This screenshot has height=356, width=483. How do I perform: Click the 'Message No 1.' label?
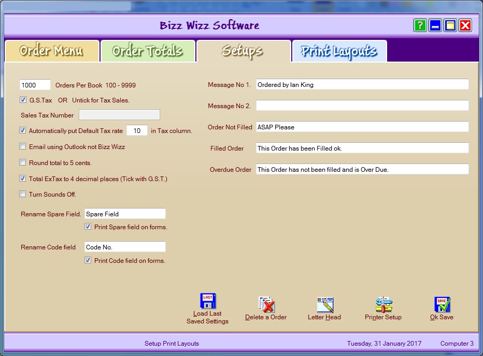229,85
